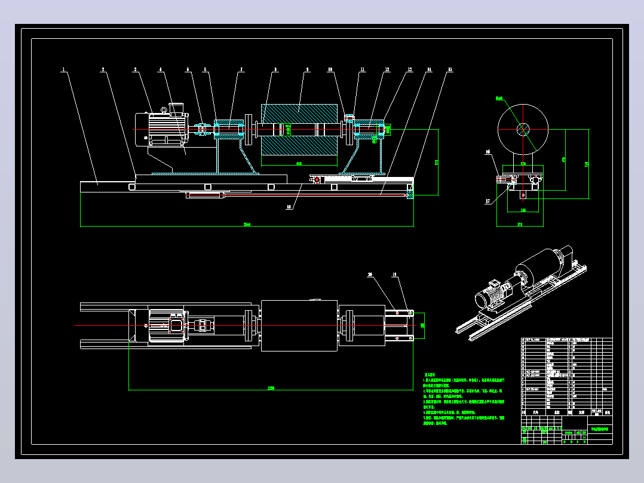
Task: Click the isometric 3D assembly view
Action: coord(521,292)
